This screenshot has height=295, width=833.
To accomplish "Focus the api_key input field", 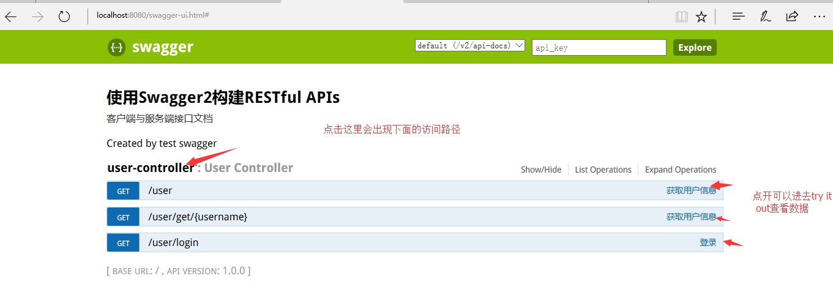I will pyautogui.click(x=599, y=47).
